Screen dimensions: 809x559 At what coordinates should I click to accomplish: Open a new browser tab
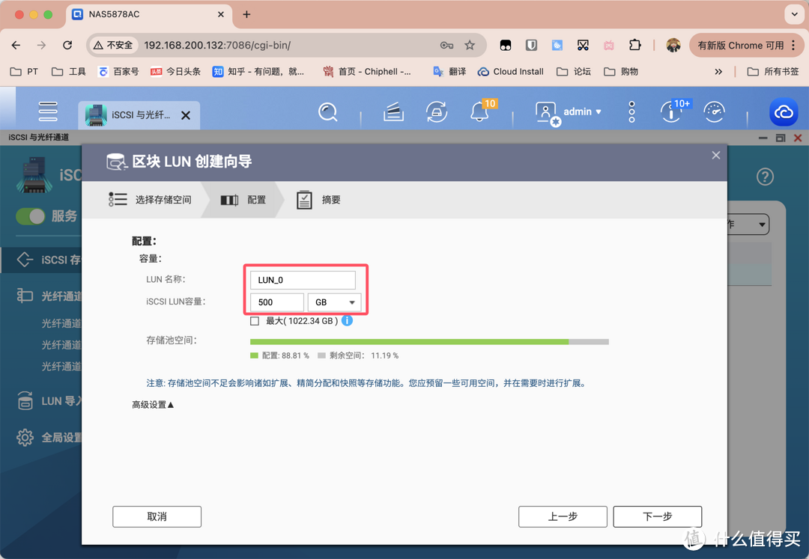coord(246,14)
